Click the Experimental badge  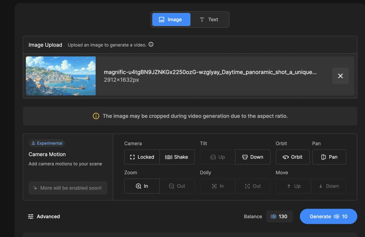click(x=47, y=143)
